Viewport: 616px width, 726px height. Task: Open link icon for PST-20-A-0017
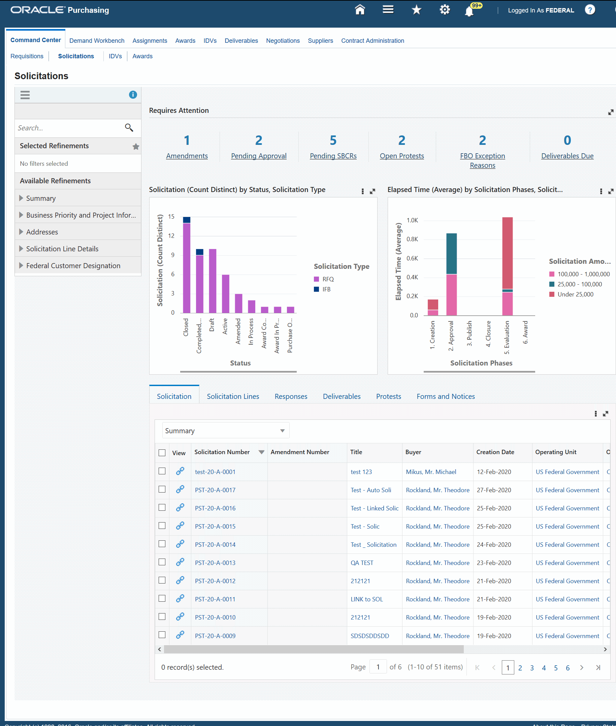click(x=180, y=490)
